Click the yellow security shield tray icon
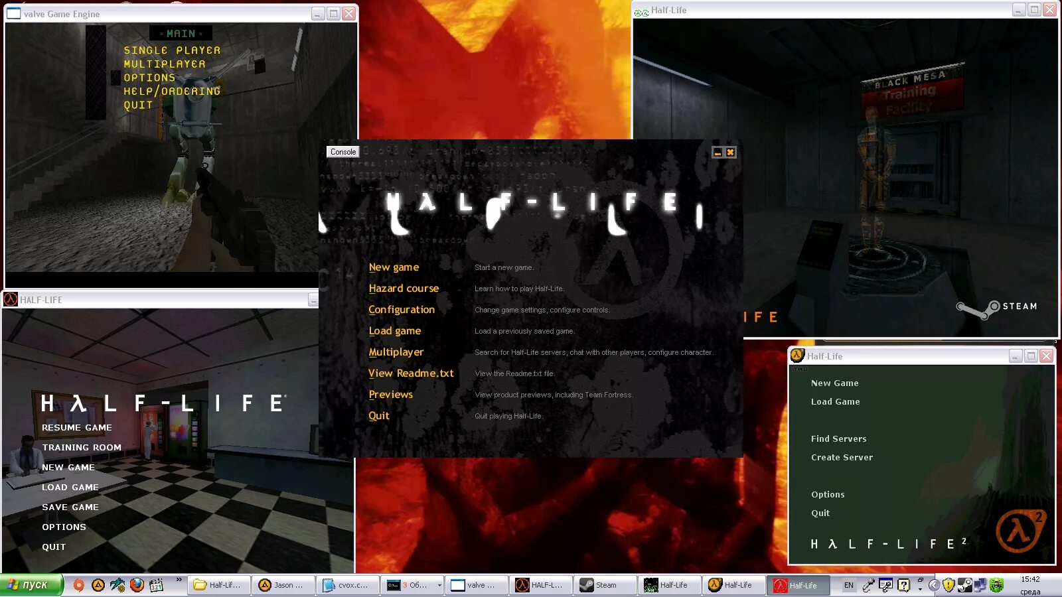The width and height of the screenshot is (1062, 597). [x=948, y=586]
